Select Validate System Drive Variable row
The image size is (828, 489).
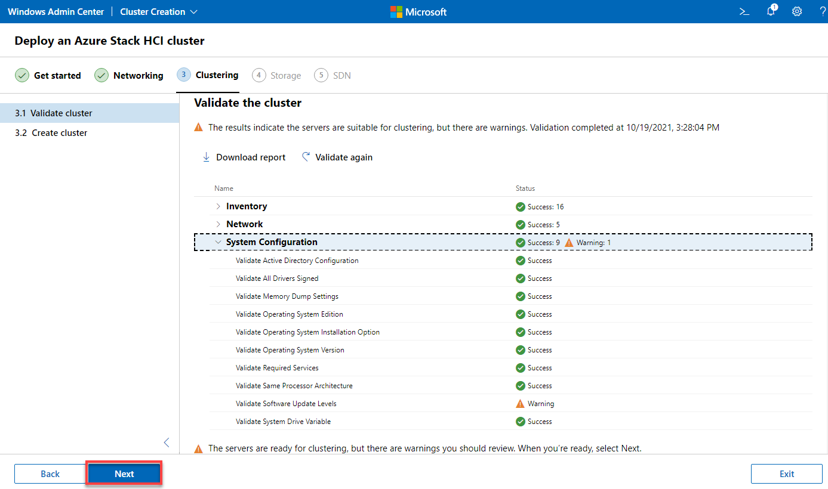click(x=511, y=422)
